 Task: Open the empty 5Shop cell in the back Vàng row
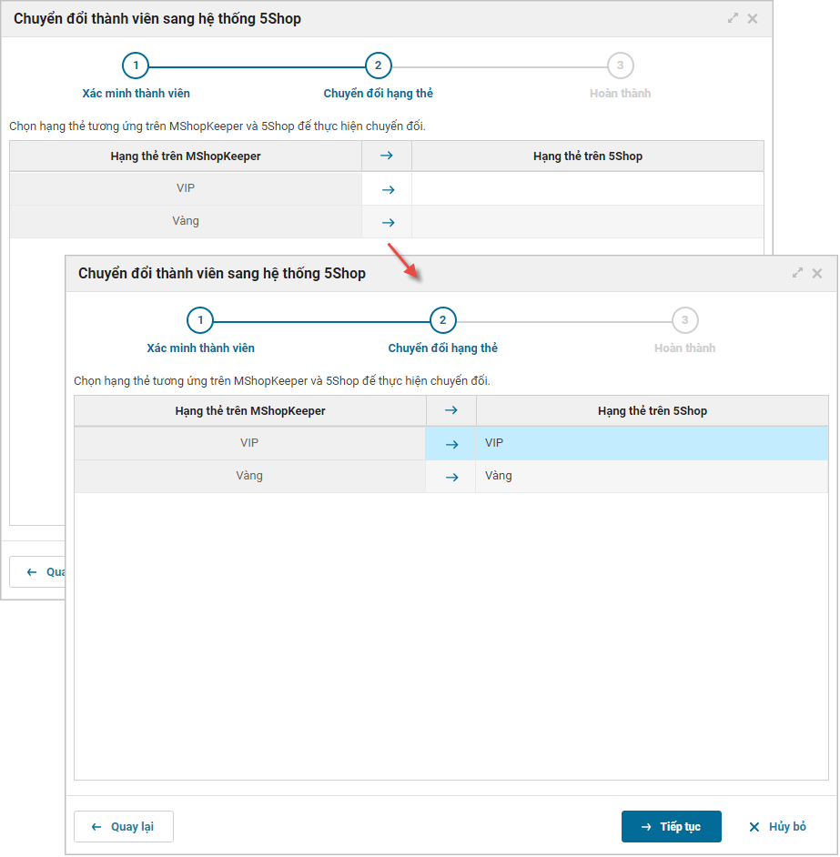pos(588,221)
